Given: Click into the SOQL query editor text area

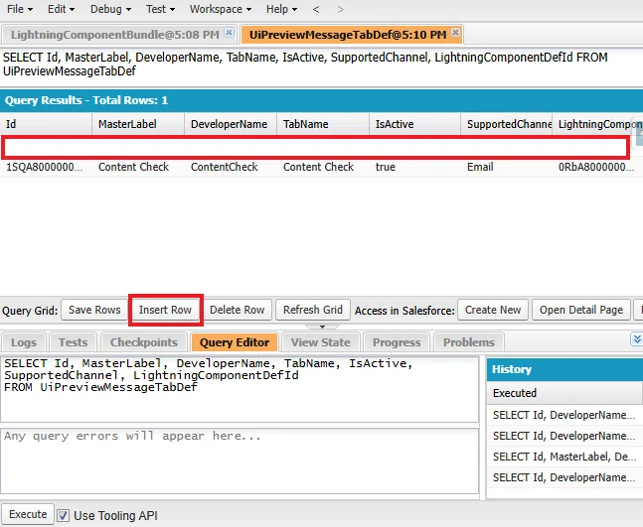Looking at the screenshot, I should point(240,389).
